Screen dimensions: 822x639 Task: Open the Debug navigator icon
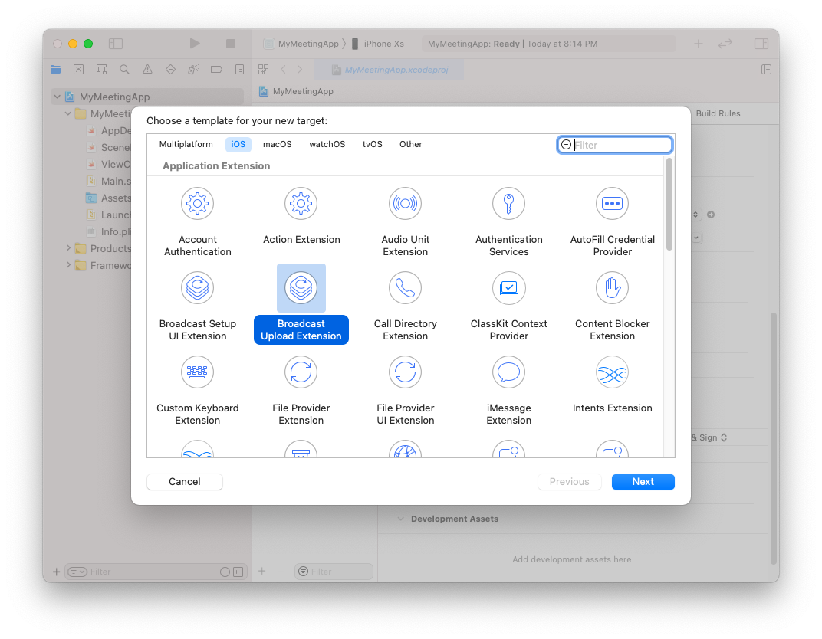193,69
